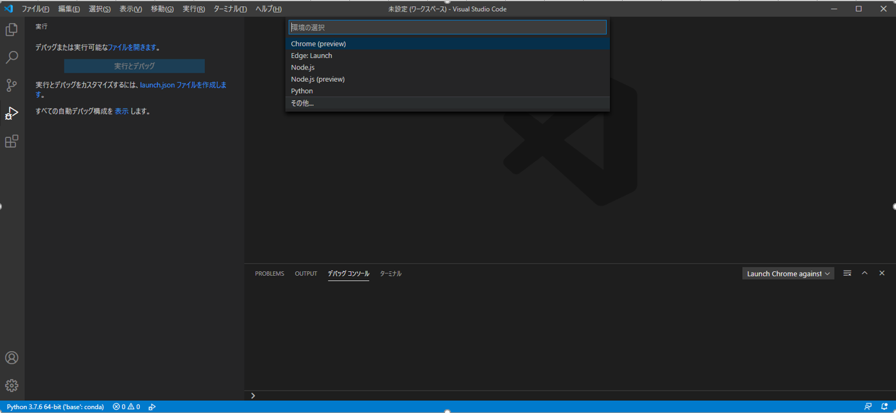Focus the 環境の選択 input field

coord(447,27)
